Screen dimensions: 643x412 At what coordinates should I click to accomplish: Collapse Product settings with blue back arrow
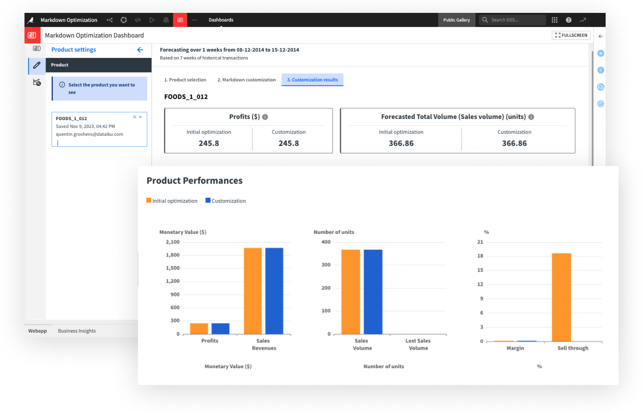click(x=140, y=50)
